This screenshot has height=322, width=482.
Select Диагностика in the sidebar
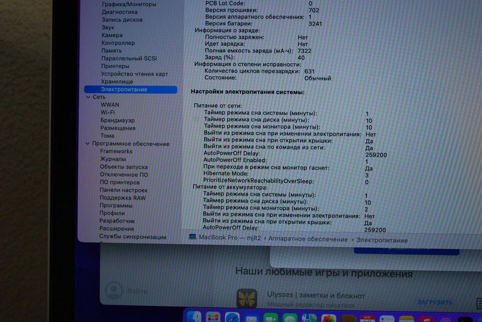coord(120,12)
